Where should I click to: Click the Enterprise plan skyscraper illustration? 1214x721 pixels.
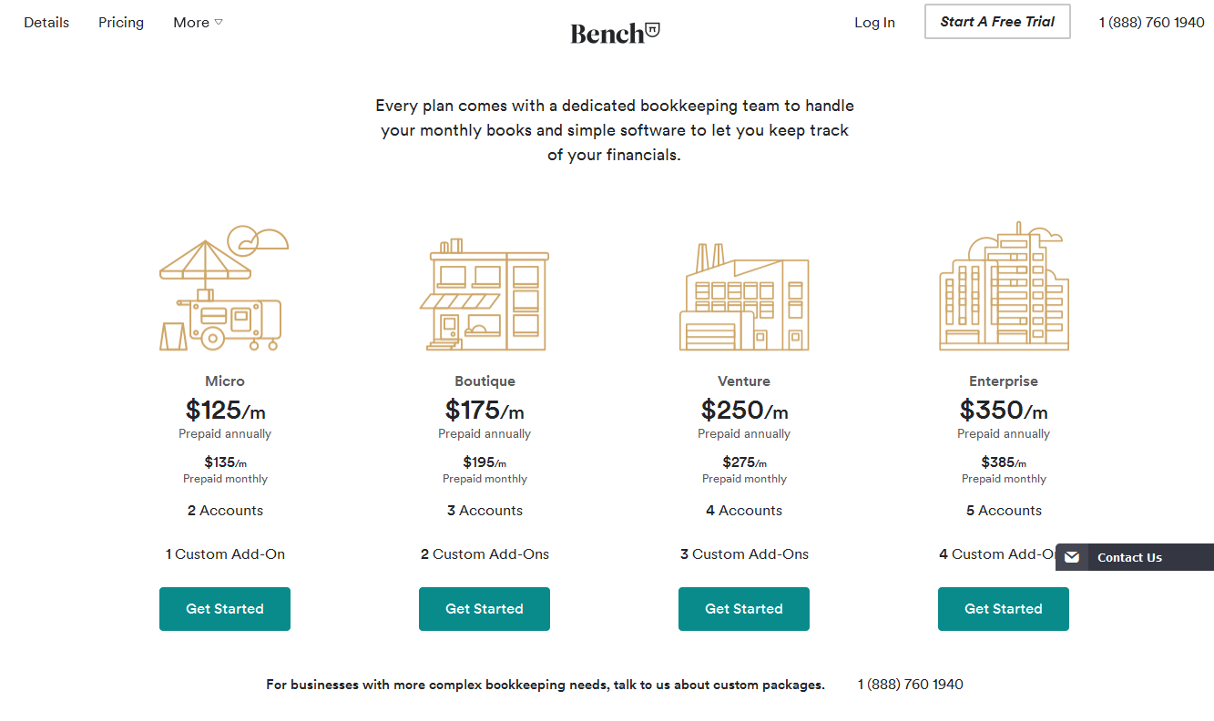click(1004, 288)
